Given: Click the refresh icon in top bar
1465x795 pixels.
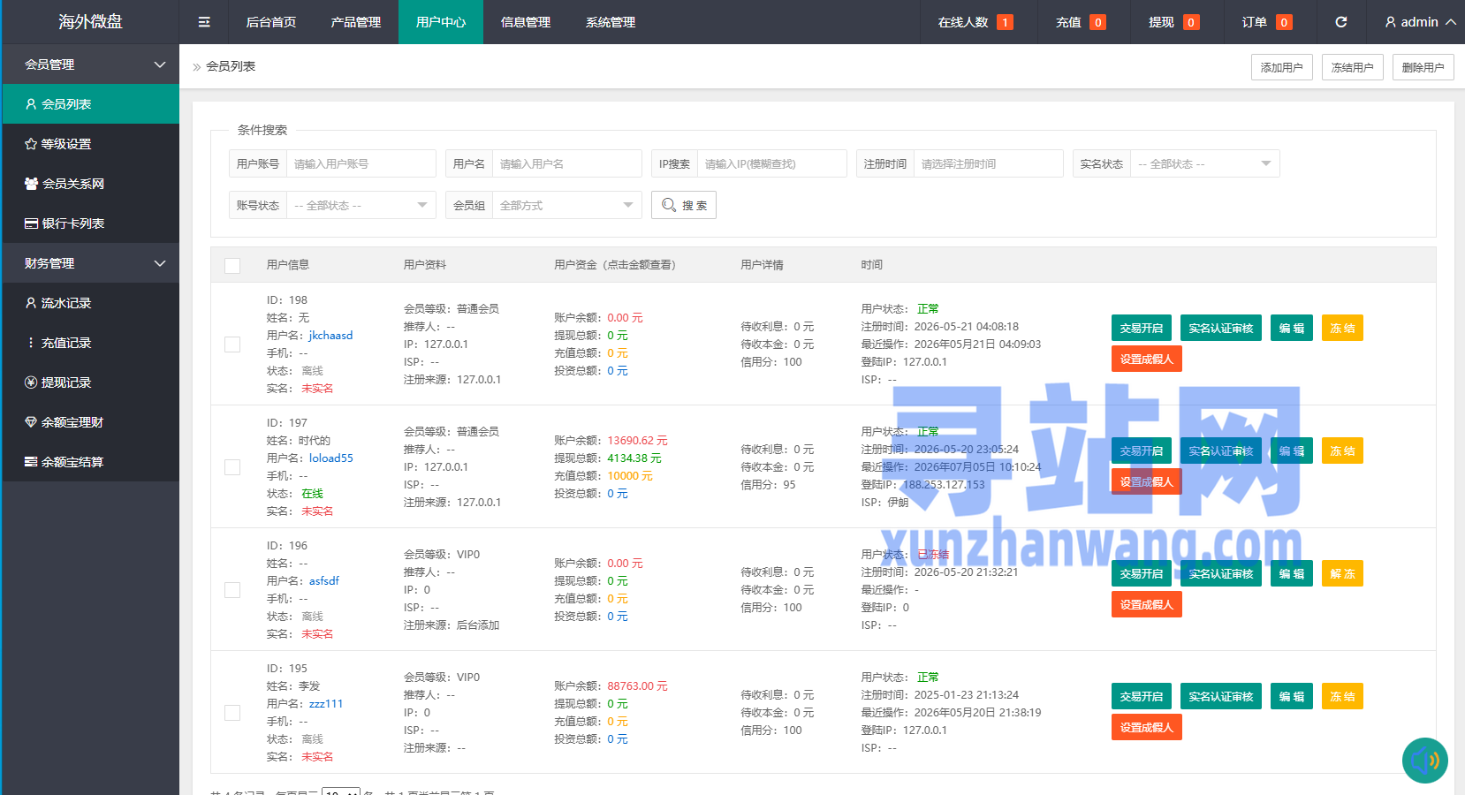Looking at the screenshot, I should tap(1340, 22).
